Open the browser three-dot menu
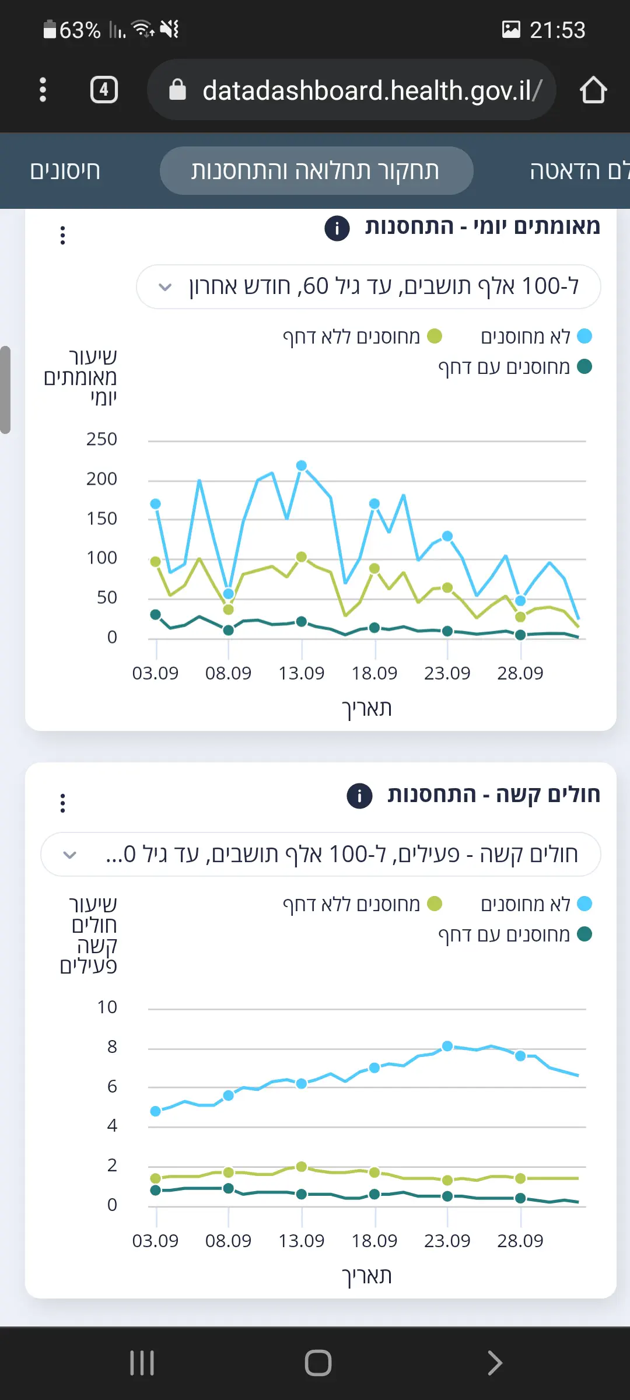630x1400 pixels. pyautogui.click(x=43, y=90)
